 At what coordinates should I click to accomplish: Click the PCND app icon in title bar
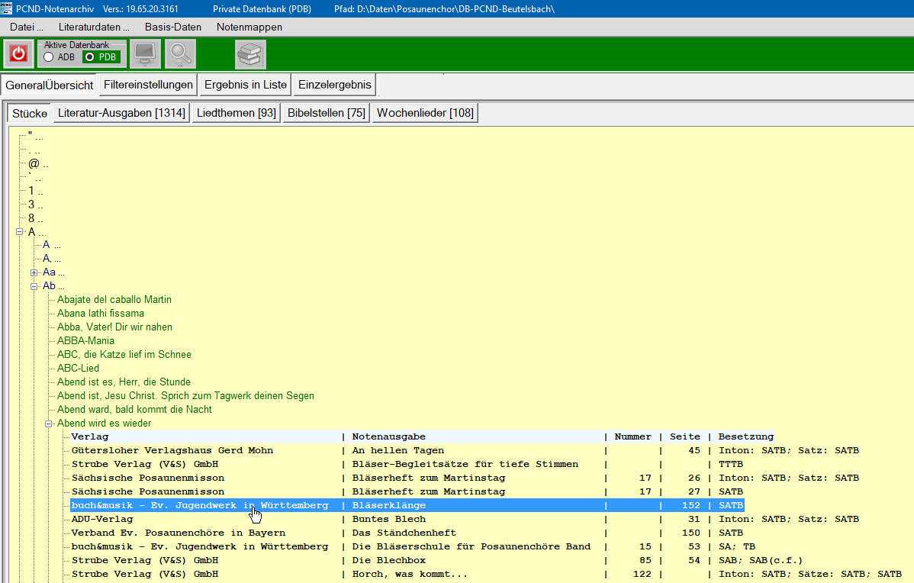pos(7,8)
